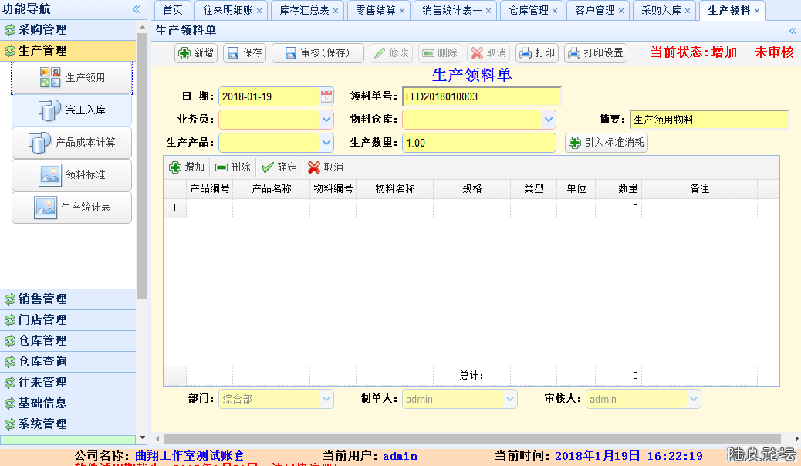801x466 pixels.
Task: Open the 生产产品 dropdown list
Action: tap(326, 142)
